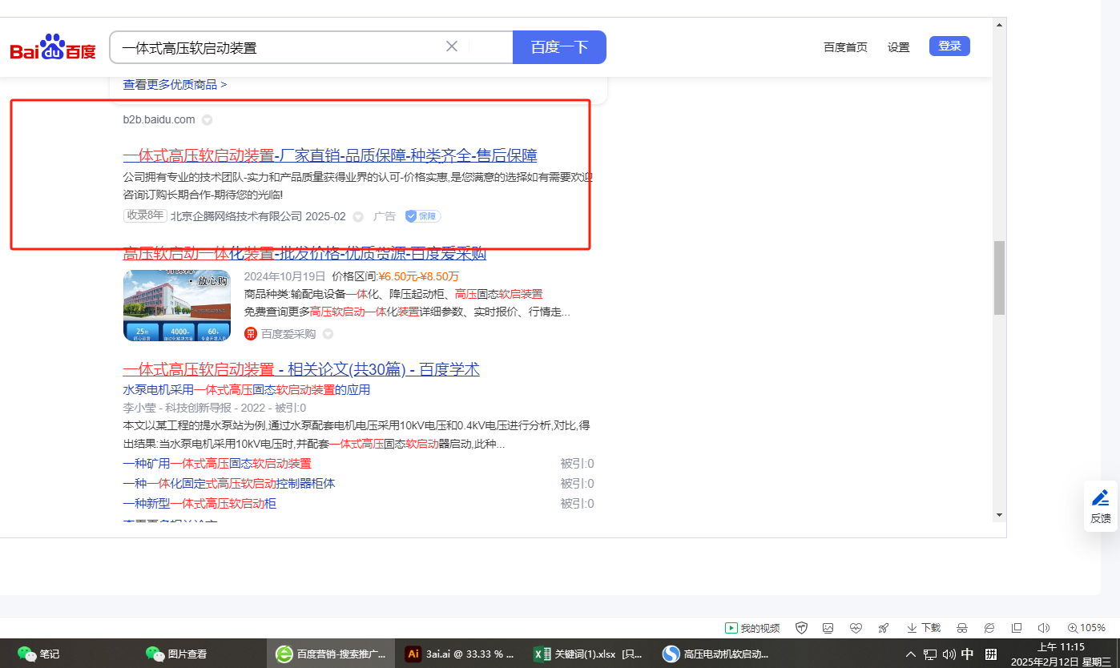Expand the arrow next to 百度爱采购 source

(x=328, y=334)
